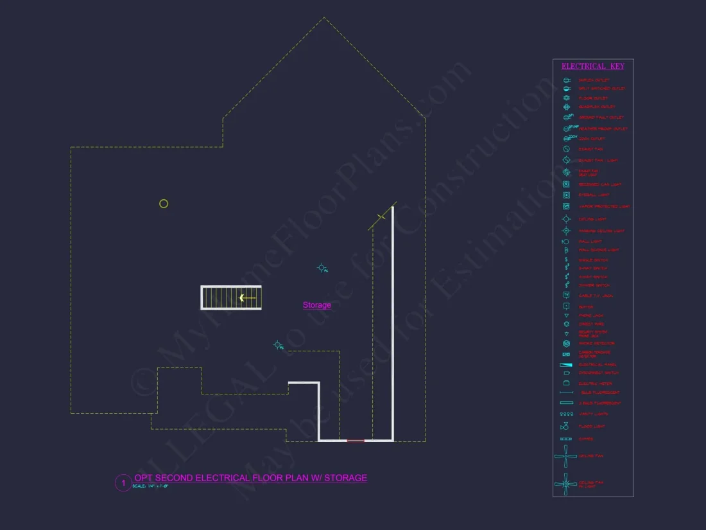Click the ceiling fan symbol in the electrical key
The image size is (706, 530).
point(566,456)
